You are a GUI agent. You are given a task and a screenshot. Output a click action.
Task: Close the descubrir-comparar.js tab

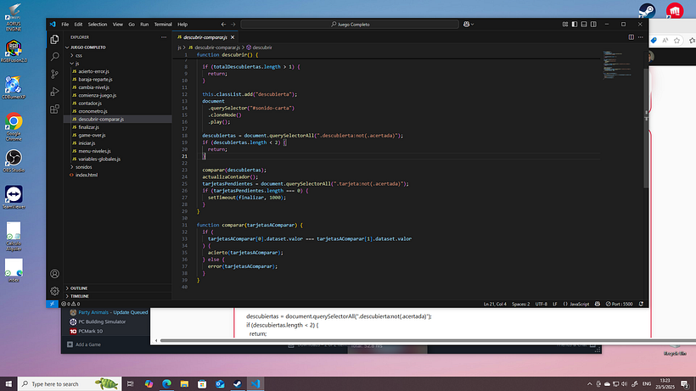(x=233, y=37)
